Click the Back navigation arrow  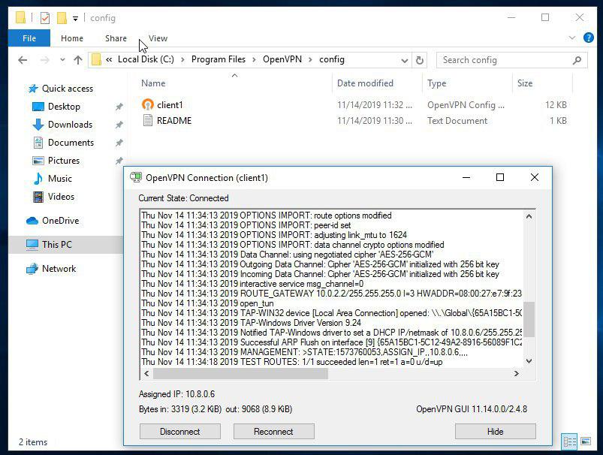coord(23,59)
